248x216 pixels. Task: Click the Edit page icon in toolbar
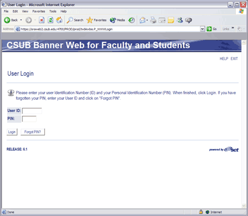162,20
